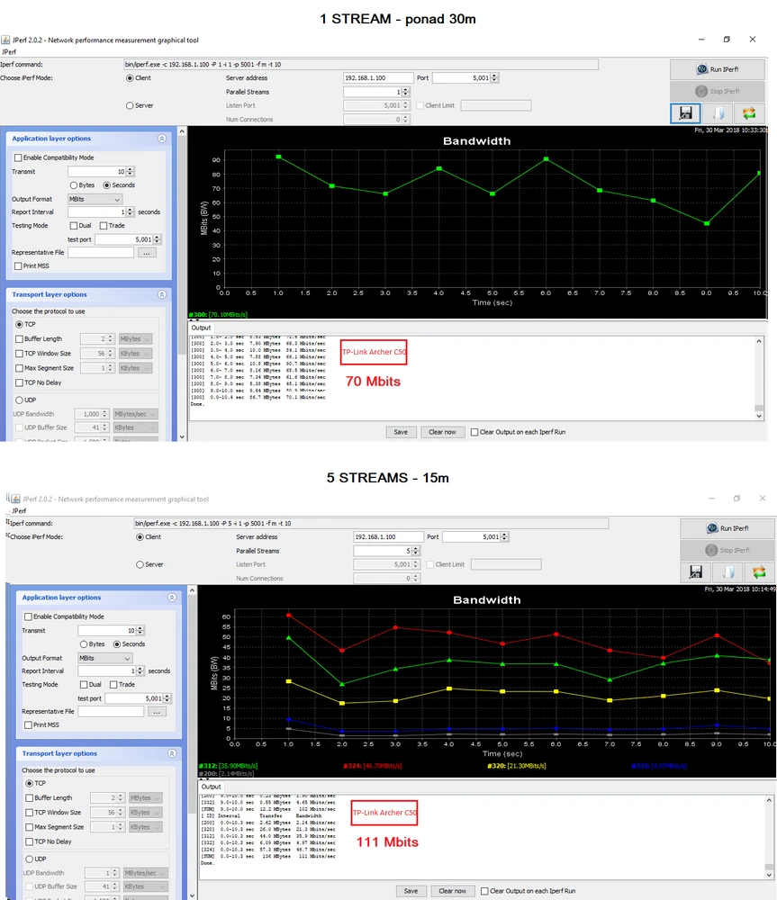Open Output Format MBits dropdown in bottom window
Screen dimensions: 777x900
[104, 658]
